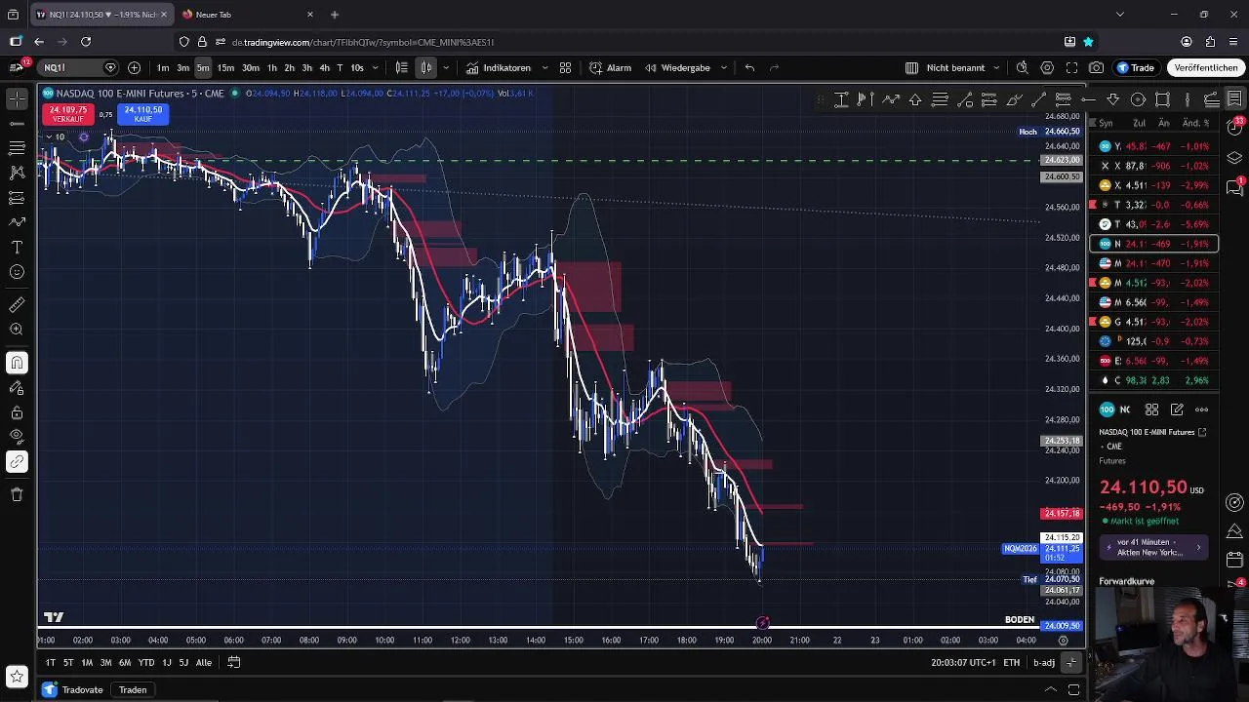Maximize the bottom panel icon
1249x702 pixels.
point(1073,690)
